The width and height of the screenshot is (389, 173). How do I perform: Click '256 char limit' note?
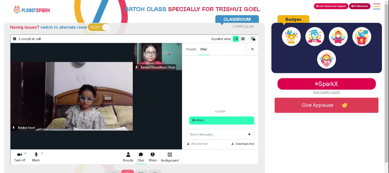200,144
